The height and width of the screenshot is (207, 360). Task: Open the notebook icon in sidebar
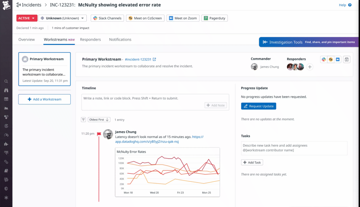pyautogui.click(x=6, y=171)
